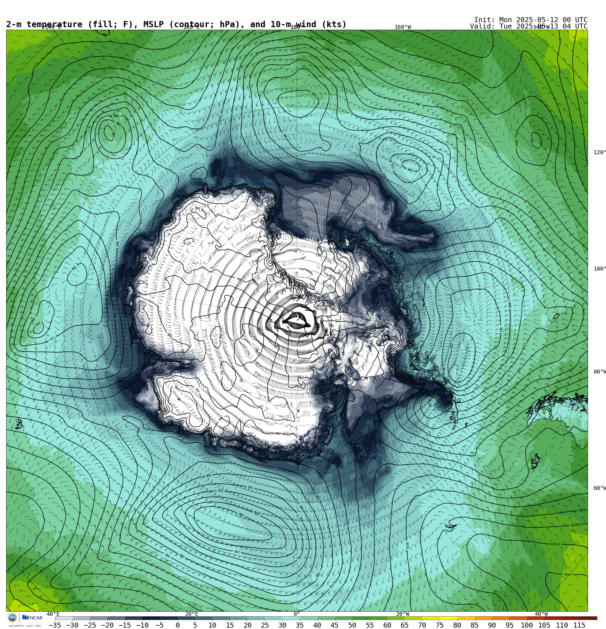The width and height of the screenshot is (606, 629).
Task: Click the '160°W' longitude label at top
Action: coord(403,27)
